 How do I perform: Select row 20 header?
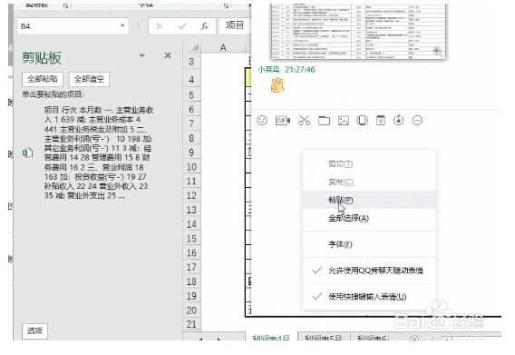(x=191, y=311)
